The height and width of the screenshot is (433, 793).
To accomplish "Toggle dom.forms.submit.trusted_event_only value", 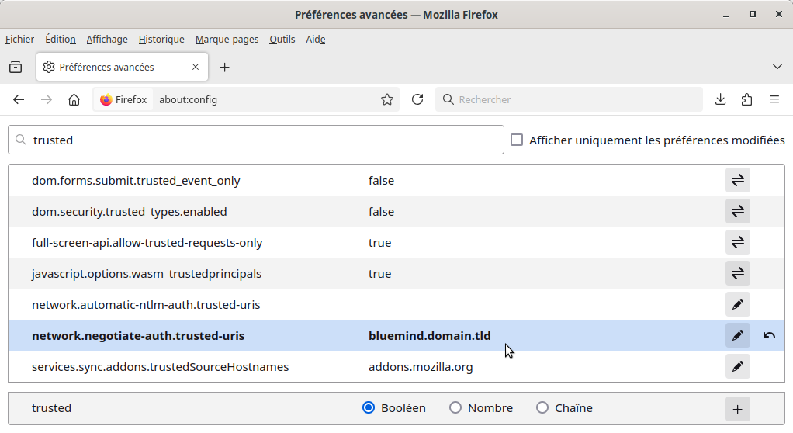I will (737, 180).
